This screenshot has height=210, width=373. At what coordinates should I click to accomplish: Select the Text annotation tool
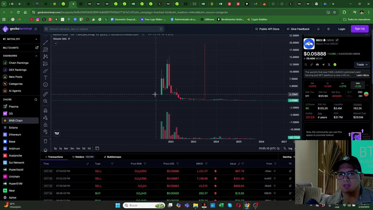click(x=45, y=78)
